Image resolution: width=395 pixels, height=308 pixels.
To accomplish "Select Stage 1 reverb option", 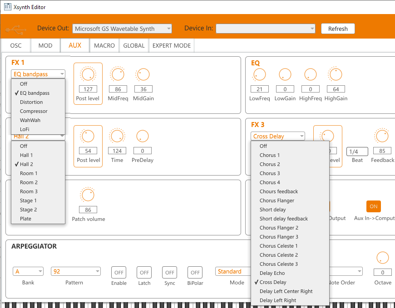I will [38, 200].
